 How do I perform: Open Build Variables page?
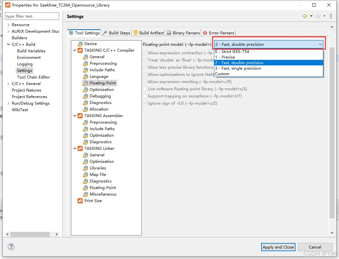[x=31, y=51]
